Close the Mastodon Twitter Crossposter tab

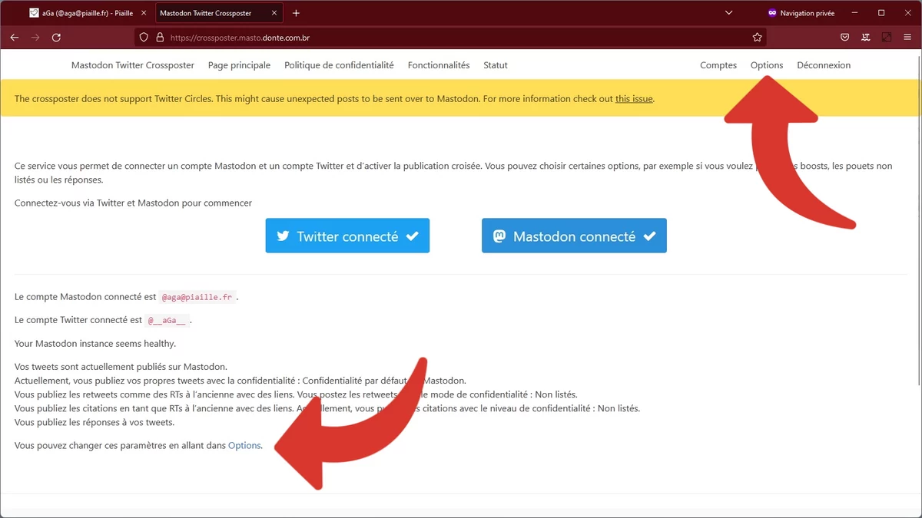(276, 13)
